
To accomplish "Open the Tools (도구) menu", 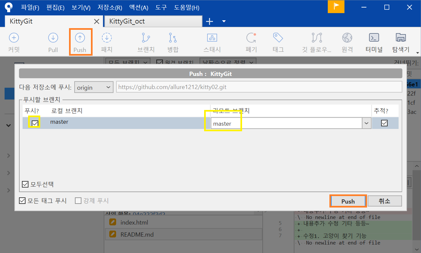I will (161, 8).
